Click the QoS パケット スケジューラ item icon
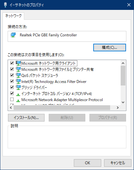Image resolution: width=134 pixels, height=170 pixels. click(x=18, y=75)
